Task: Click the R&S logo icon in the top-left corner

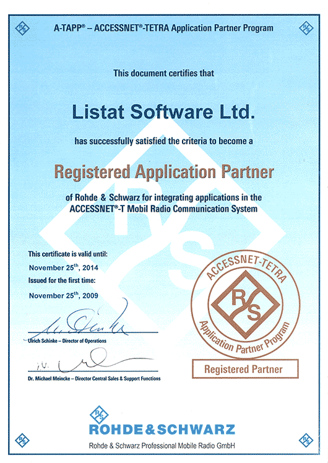Action: click(22, 28)
